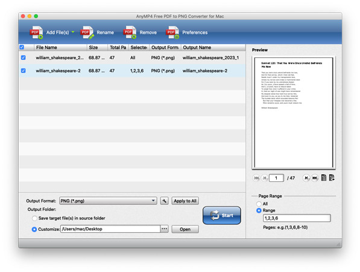This screenshot has width=360, height=272.
Task: Go to last page in preview
Action: 315,178
